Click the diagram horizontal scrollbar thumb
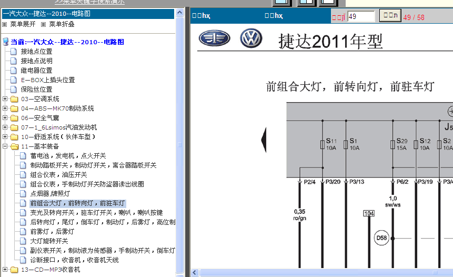453x277 pixels. click(326, 273)
